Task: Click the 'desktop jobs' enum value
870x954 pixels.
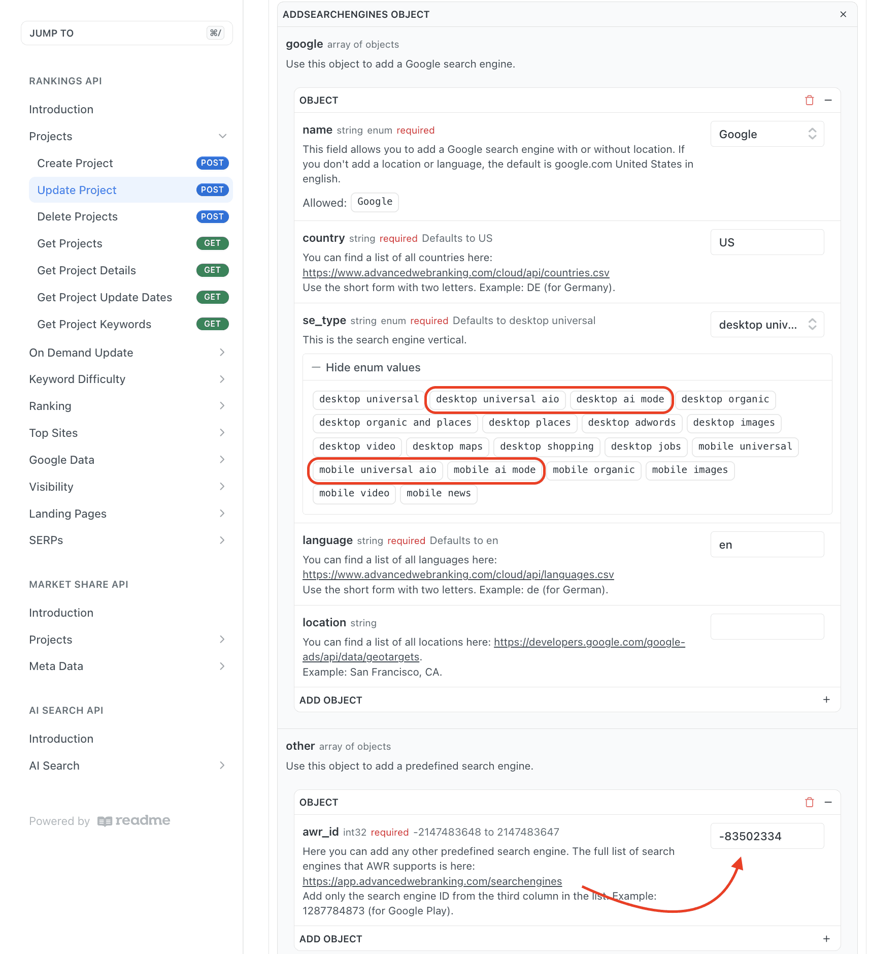Action: [x=646, y=447]
